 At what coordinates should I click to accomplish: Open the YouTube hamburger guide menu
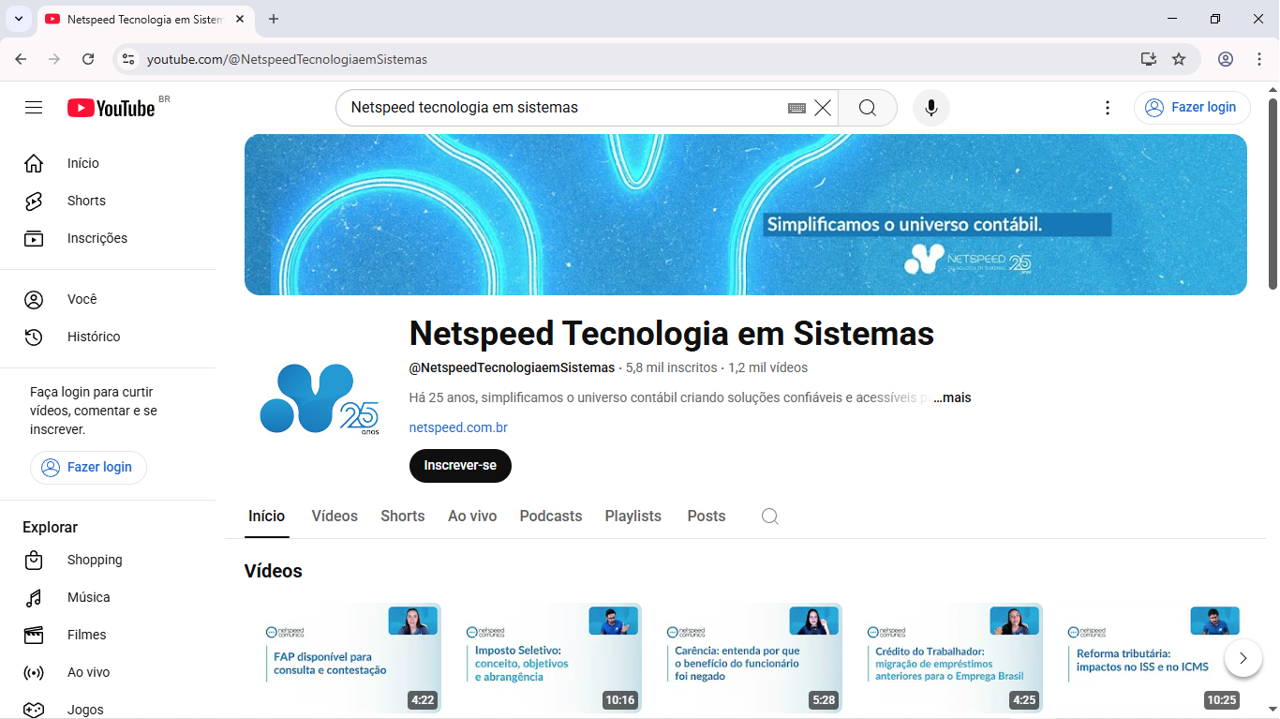coord(34,108)
